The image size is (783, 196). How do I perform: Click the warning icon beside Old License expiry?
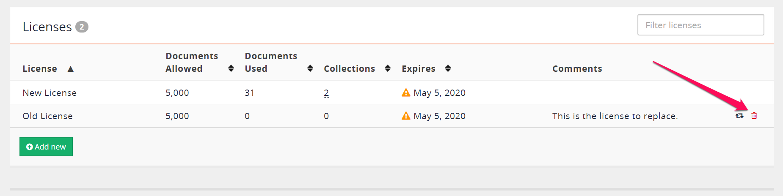click(406, 116)
